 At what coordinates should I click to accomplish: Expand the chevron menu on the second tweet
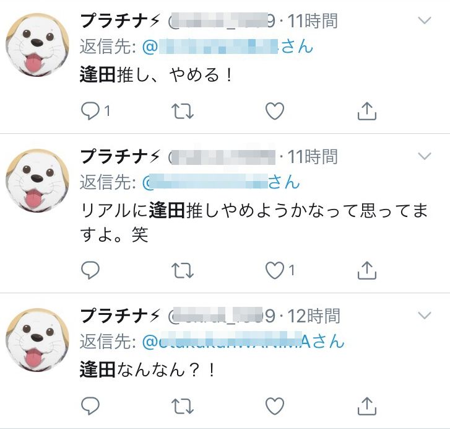tap(425, 156)
